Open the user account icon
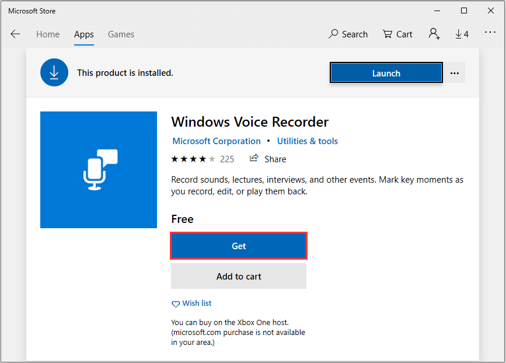The width and height of the screenshot is (506, 363). [x=434, y=34]
